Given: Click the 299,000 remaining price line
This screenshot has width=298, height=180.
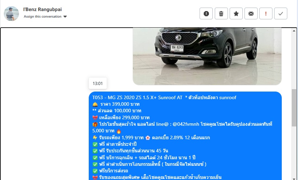Looking at the screenshot, I should (121, 117).
